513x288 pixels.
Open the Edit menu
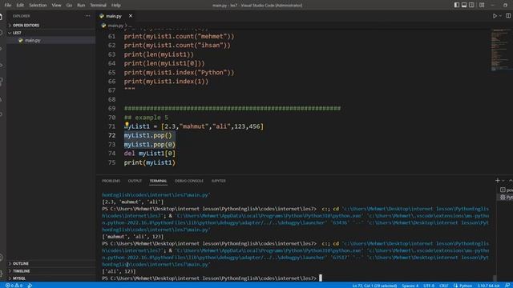20,6
